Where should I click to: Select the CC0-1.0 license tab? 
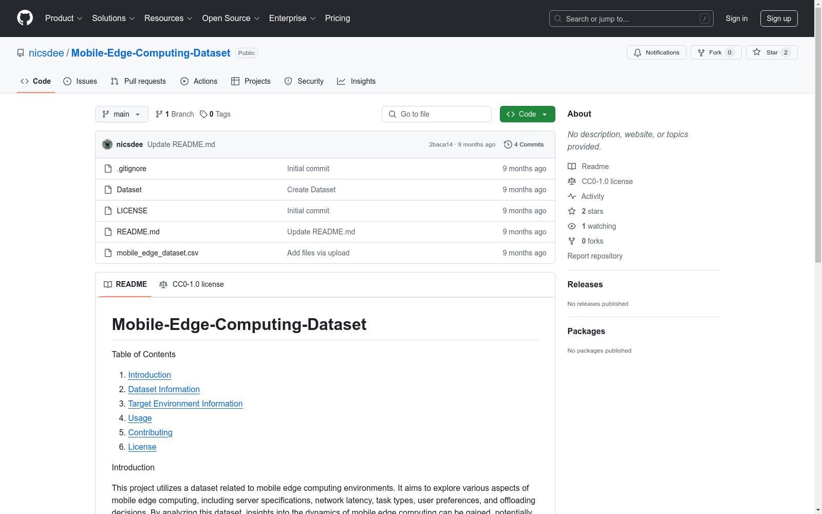192,284
